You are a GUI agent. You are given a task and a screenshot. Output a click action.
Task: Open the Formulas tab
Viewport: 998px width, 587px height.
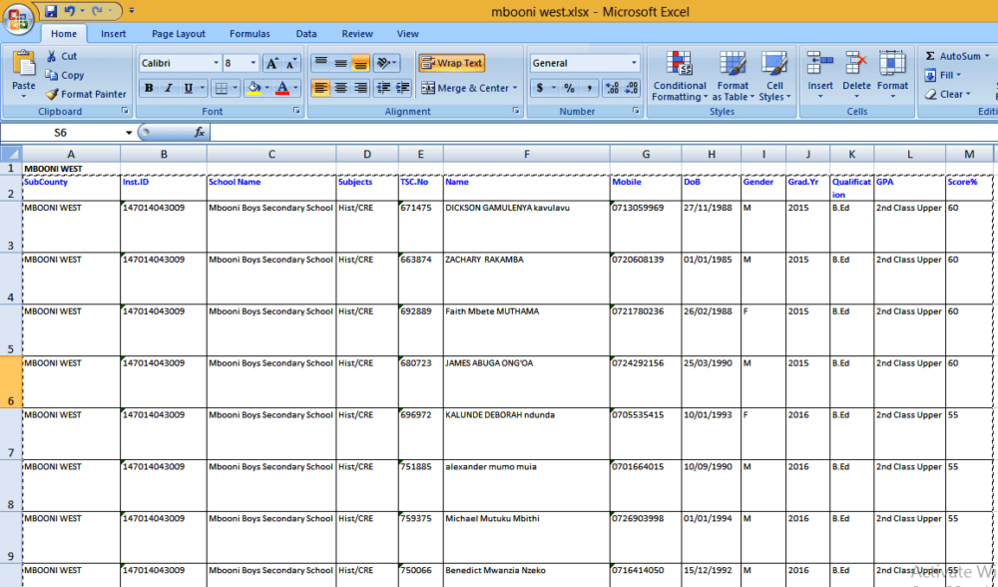point(249,34)
